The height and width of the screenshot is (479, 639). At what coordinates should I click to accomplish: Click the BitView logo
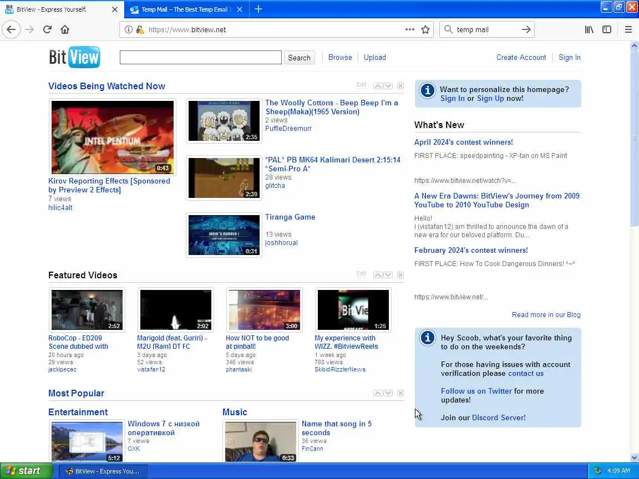point(74,57)
